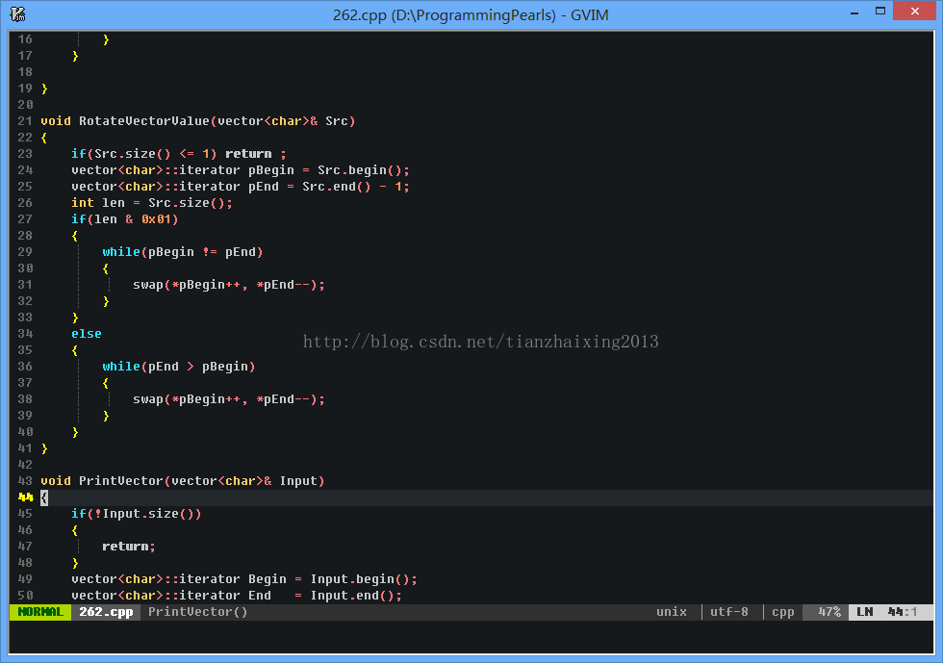Click the 'else' keyword on line 34
Screen dimensions: 943x663
87,334
